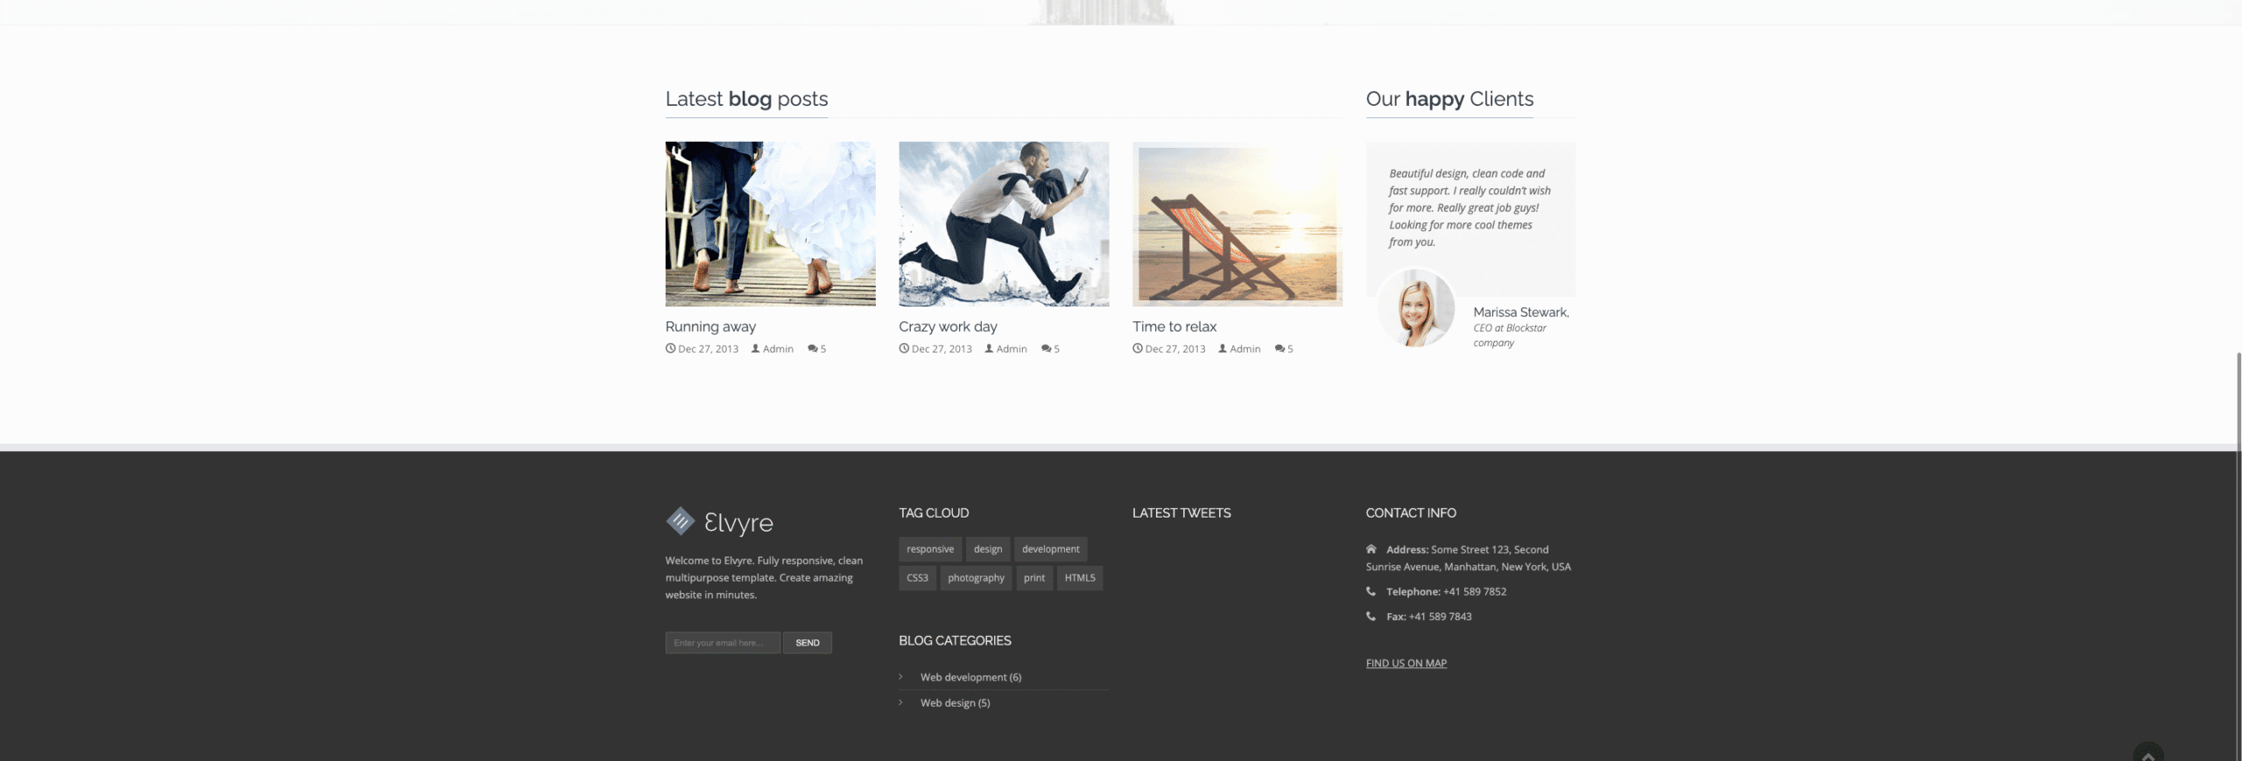
Task: Open the beach chair blog thumbnail
Action: (x=1237, y=224)
